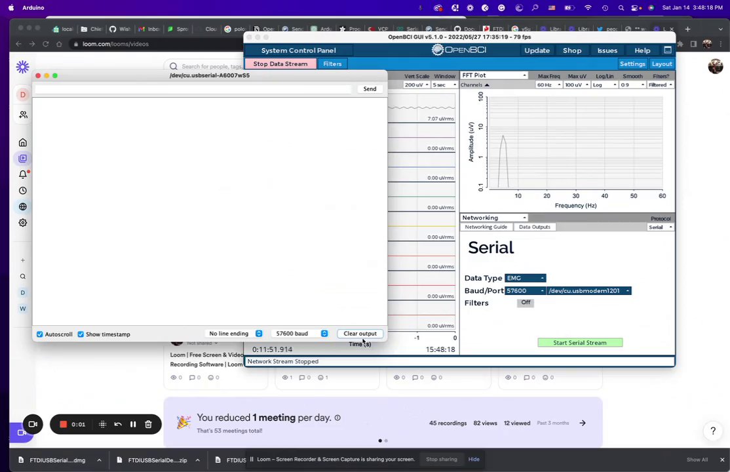Image resolution: width=730 pixels, height=472 pixels.
Task: Click the next arrow in meeting stats banner
Action: pos(583,423)
